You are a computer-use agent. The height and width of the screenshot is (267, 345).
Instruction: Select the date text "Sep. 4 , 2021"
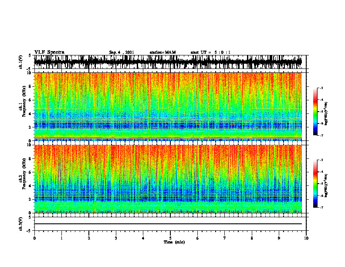pyautogui.click(x=122, y=52)
